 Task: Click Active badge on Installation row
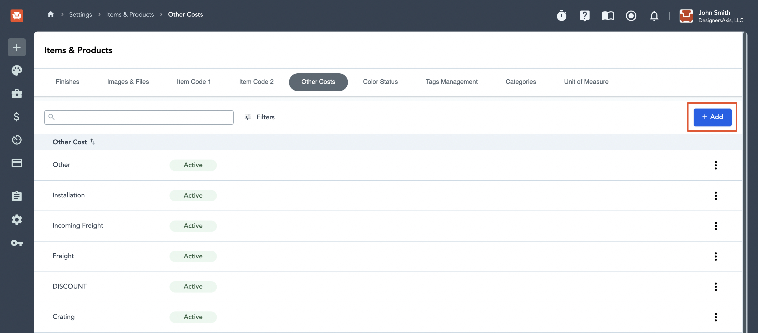(193, 196)
